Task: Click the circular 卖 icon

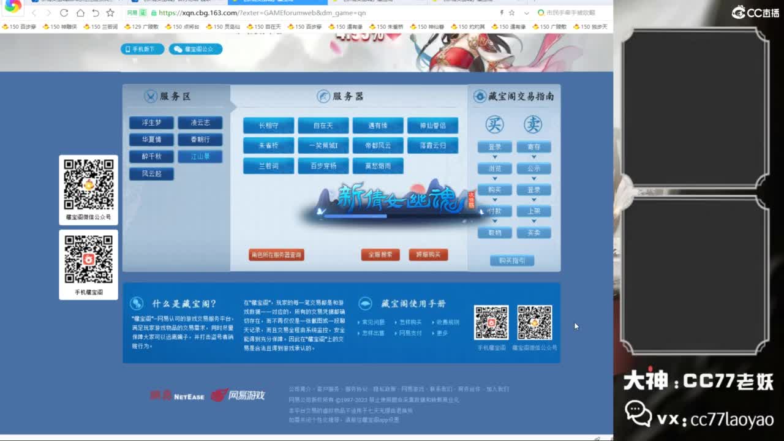Action: [x=533, y=124]
